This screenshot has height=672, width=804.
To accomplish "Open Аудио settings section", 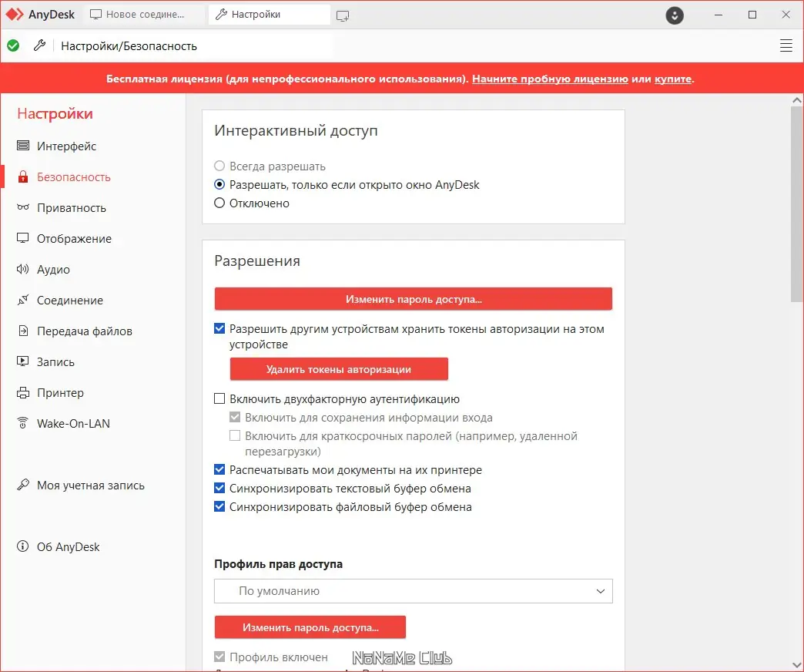I will (x=53, y=269).
